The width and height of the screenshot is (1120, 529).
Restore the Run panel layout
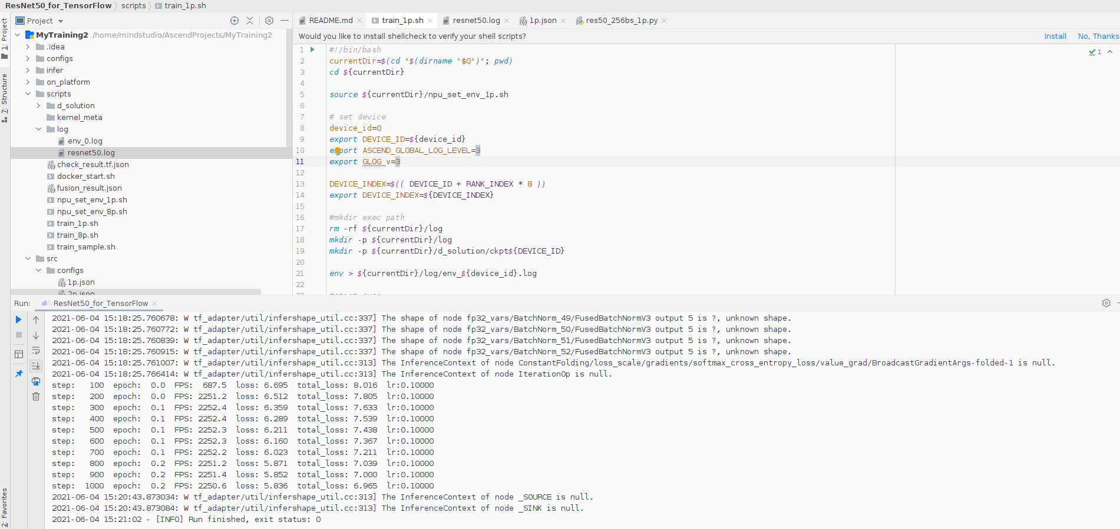pyautogui.click(x=18, y=354)
